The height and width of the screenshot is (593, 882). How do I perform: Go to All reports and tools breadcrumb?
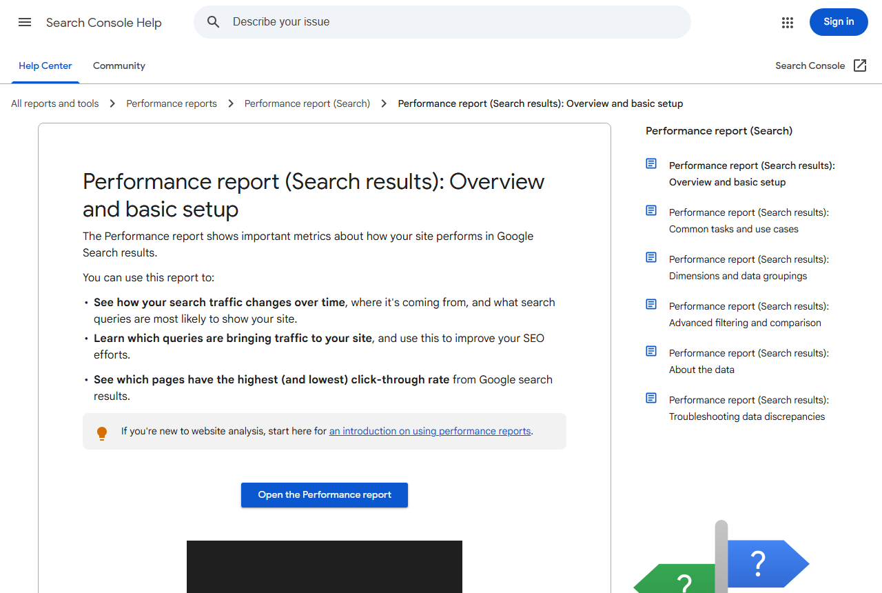[55, 103]
